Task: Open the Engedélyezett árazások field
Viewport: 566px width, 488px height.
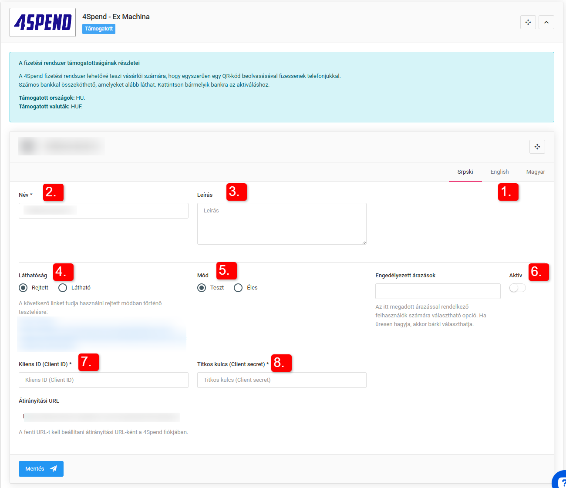Action: click(438, 291)
